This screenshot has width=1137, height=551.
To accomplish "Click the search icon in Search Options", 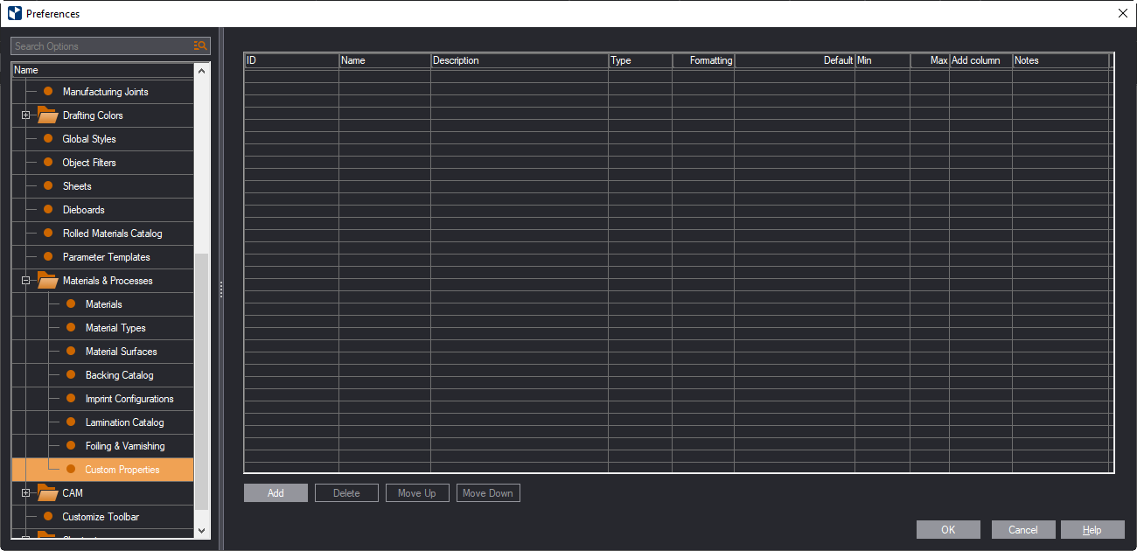I will point(200,46).
